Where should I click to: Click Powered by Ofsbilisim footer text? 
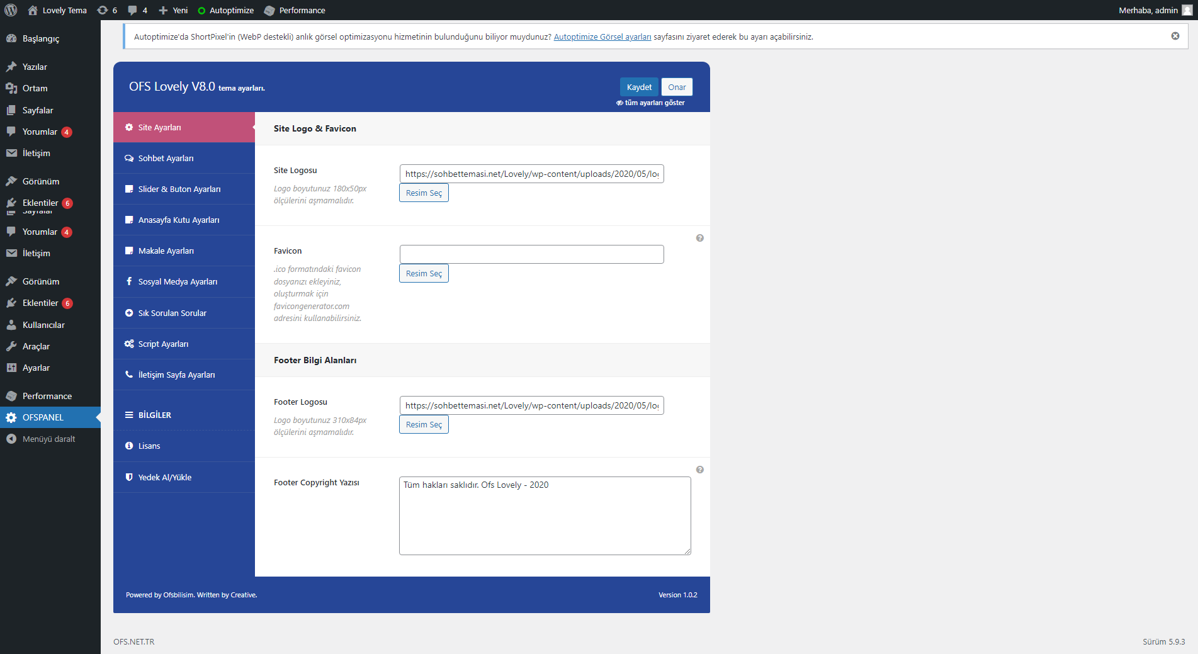click(191, 595)
